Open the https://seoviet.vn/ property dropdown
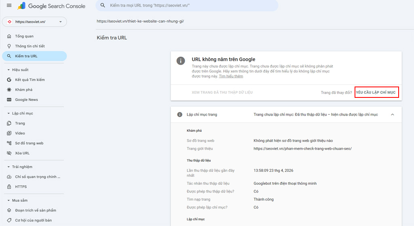This screenshot has height=226, width=414. [x=34, y=22]
